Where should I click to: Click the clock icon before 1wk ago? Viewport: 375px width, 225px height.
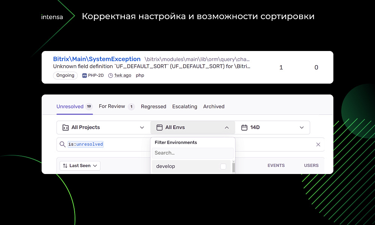click(110, 75)
